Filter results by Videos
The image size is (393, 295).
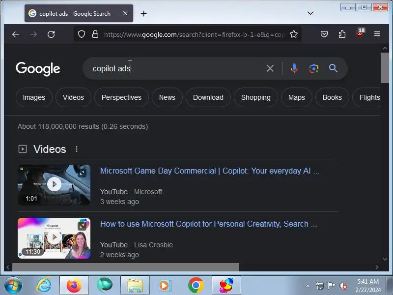(x=73, y=97)
